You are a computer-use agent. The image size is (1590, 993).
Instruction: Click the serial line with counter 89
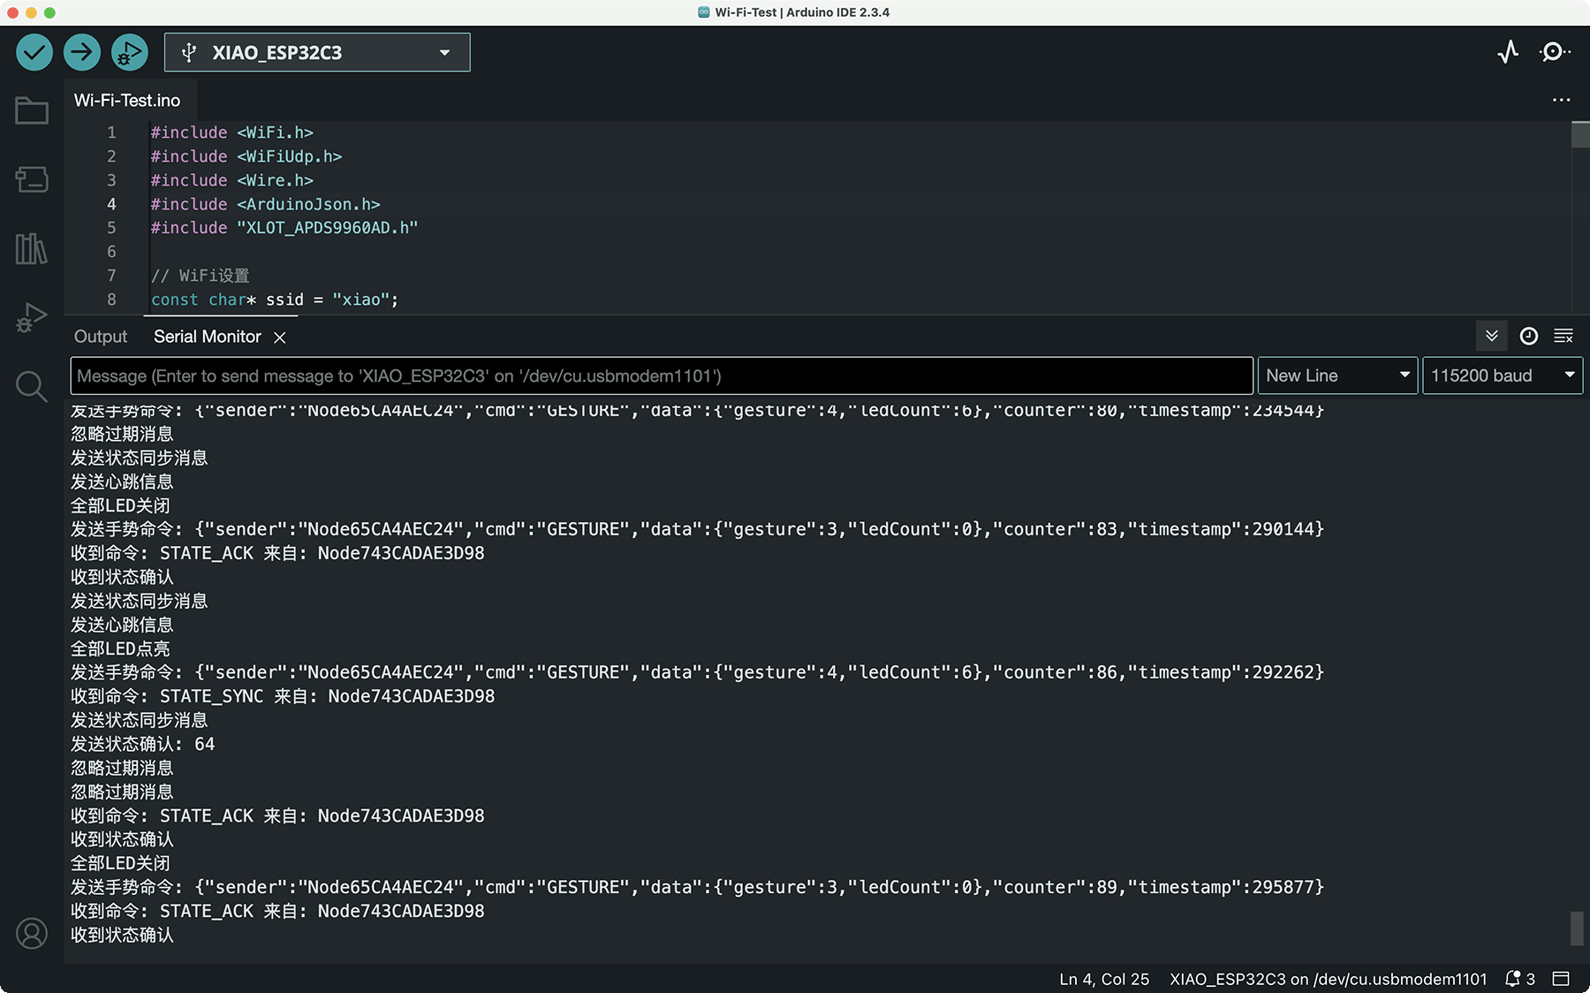[697, 887]
